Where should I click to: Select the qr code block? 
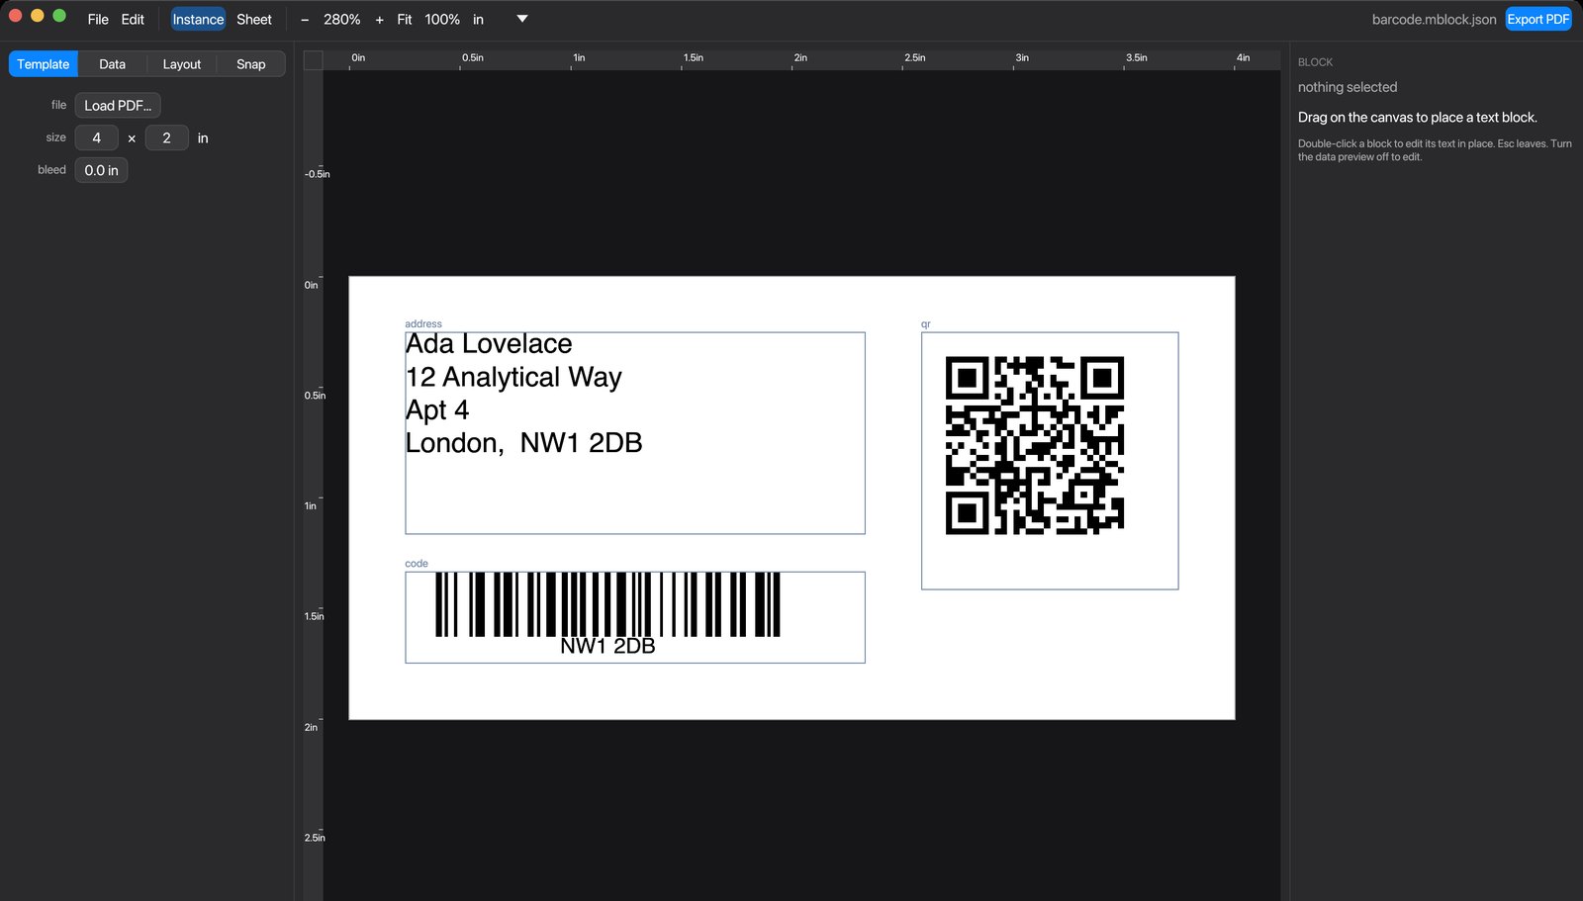tap(1050, 461)
